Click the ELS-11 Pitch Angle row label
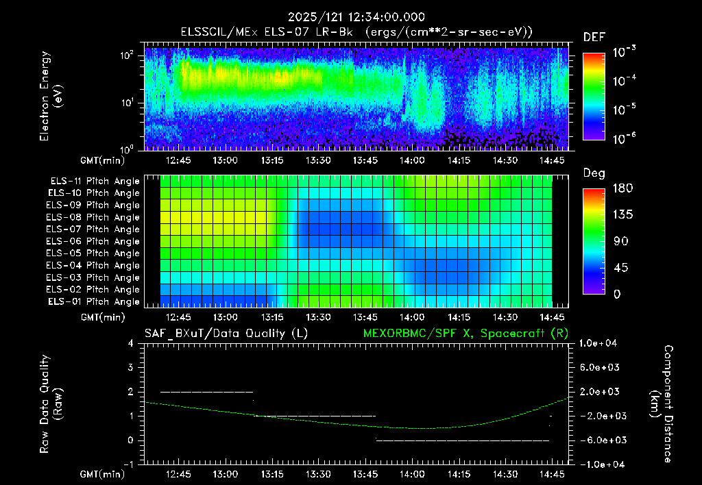 point(95,182)
